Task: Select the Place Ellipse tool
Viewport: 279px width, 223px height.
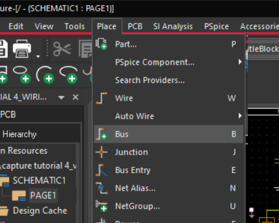Action: pyautogui.click(x=22, y=74)
